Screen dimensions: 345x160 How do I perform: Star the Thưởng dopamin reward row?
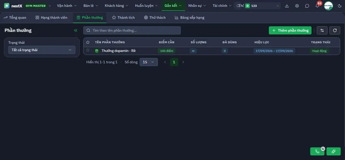tap(88, 50)
